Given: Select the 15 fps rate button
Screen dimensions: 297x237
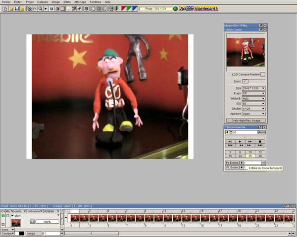Looking at the screenshot, I should [x=230, y=156].
